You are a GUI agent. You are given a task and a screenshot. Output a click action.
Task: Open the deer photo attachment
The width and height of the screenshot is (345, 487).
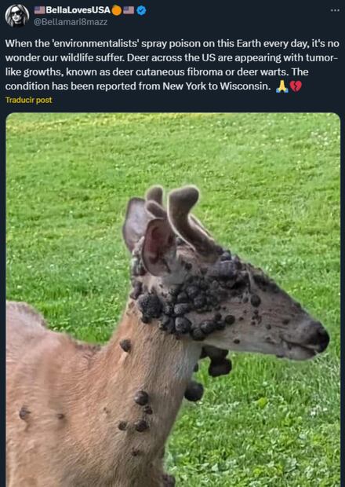pos(173,300)
